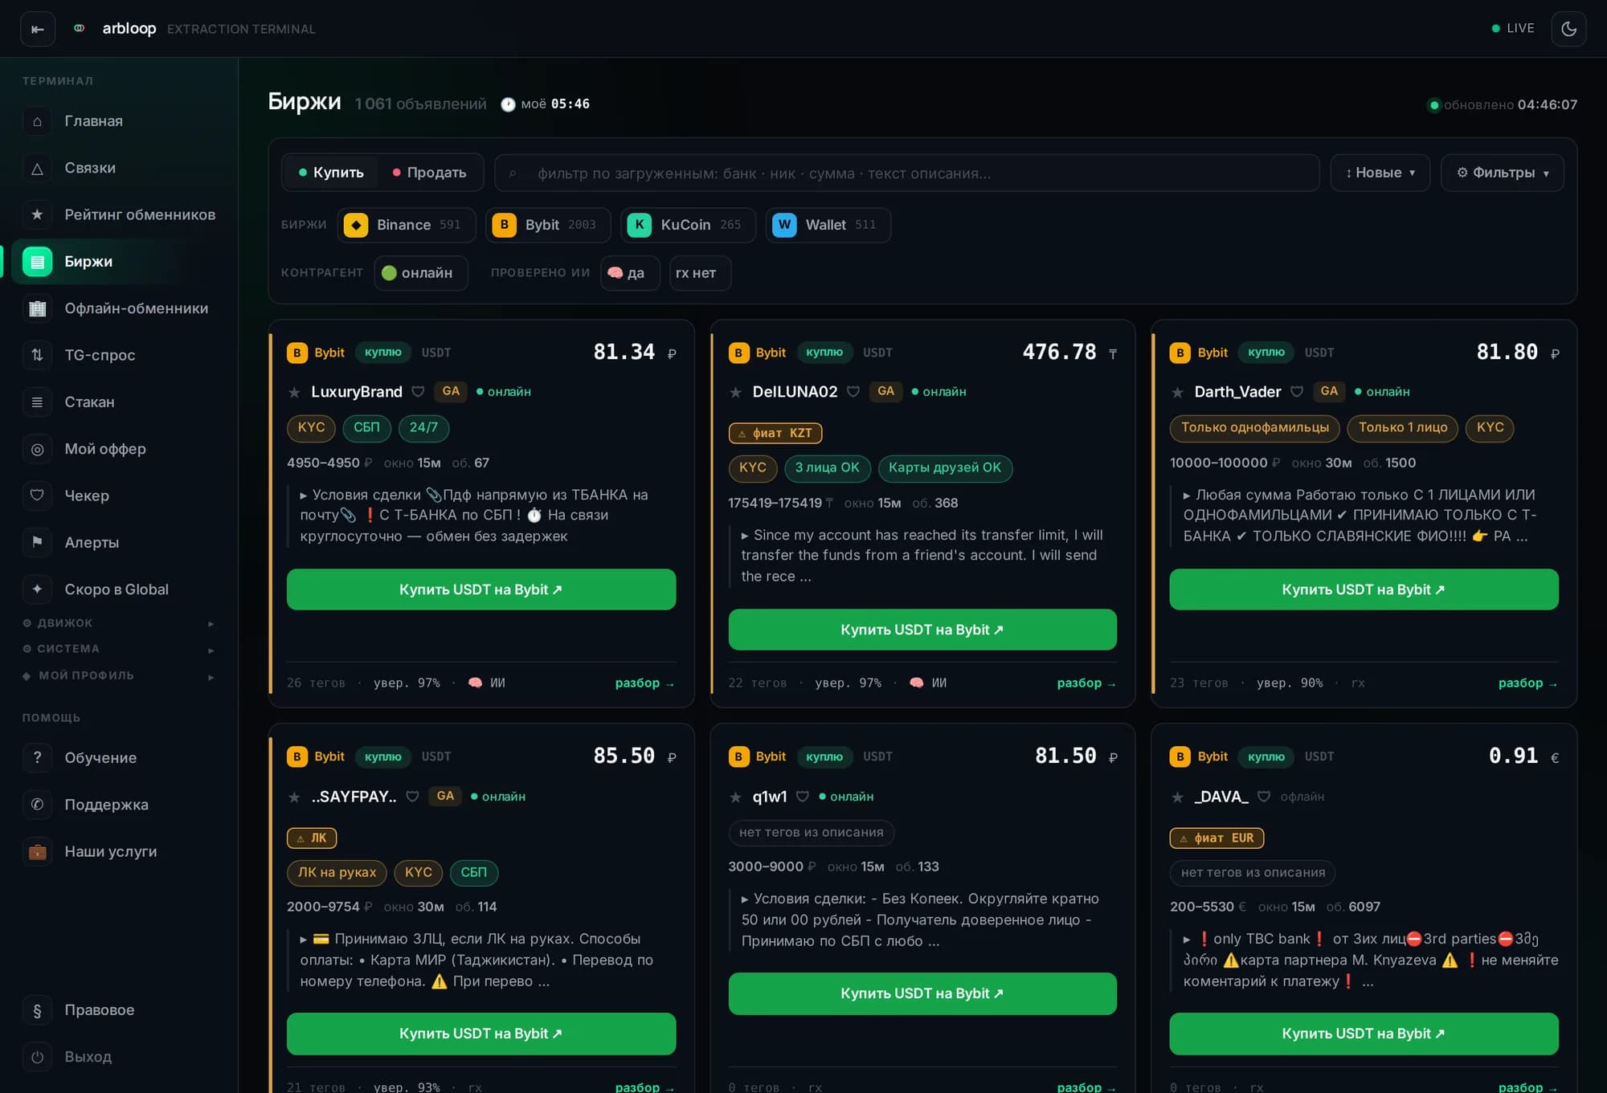Click shield icon next to q1w1
Viewport: 1607px width, 1093px height.
click(802, 797)
